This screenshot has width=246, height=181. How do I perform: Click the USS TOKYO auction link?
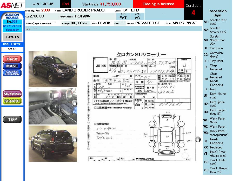12,44
